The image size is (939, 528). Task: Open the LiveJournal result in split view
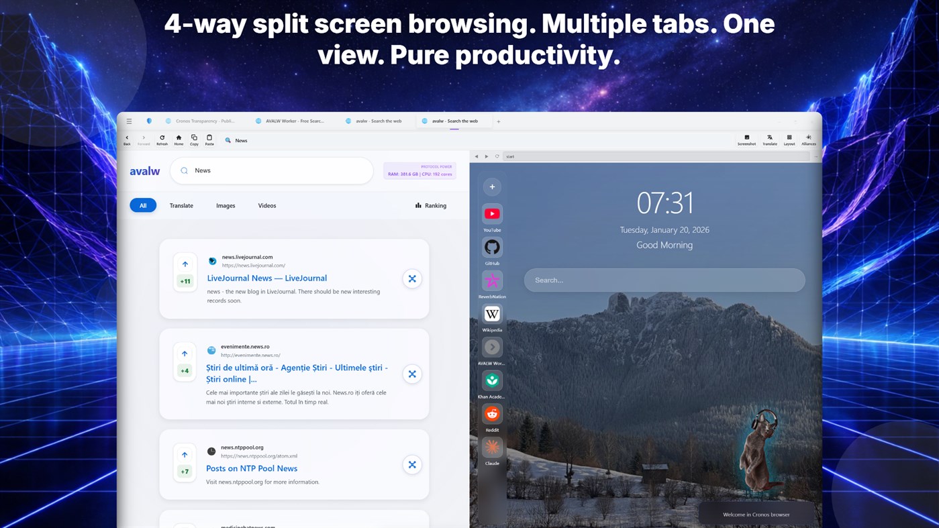pos(411,278)
